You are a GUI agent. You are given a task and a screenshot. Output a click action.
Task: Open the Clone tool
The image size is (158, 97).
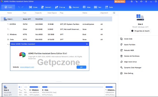click(33, 7)
